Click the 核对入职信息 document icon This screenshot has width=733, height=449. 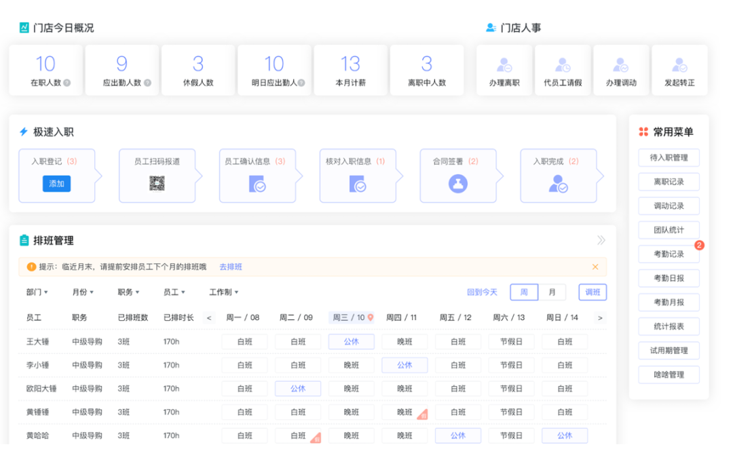point(357,183)
